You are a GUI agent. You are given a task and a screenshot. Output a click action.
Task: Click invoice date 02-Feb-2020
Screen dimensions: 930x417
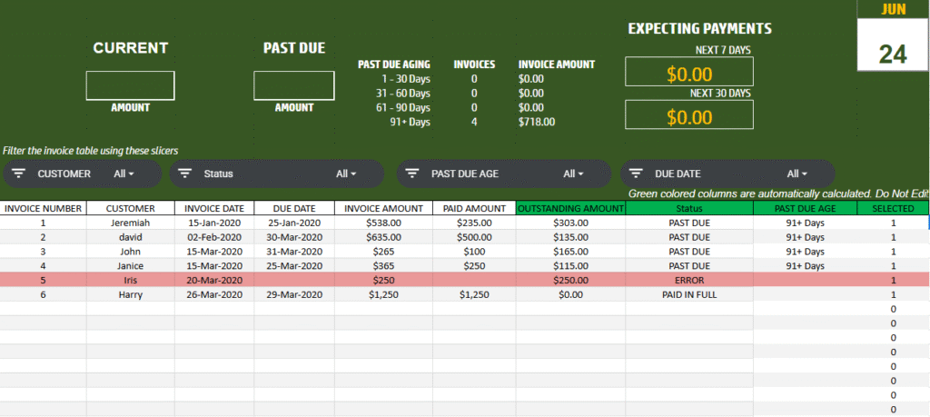[214, 237]
